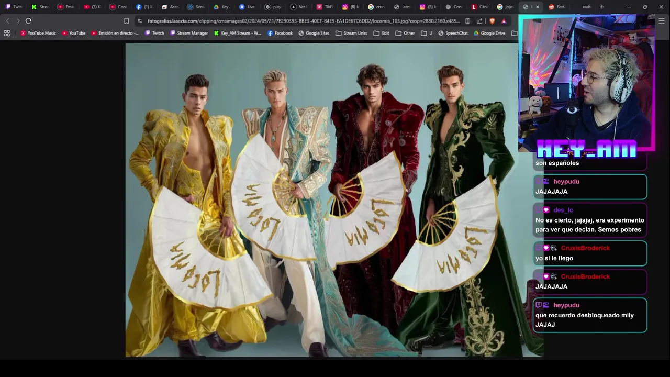
Task: Switch to the Acce tab
Action: click(x=170, y=7)
